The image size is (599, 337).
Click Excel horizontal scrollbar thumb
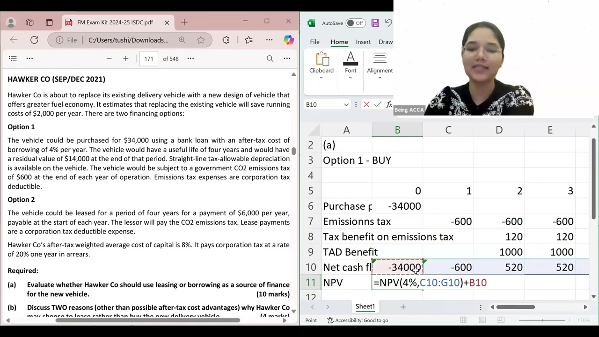click(515, 307)
